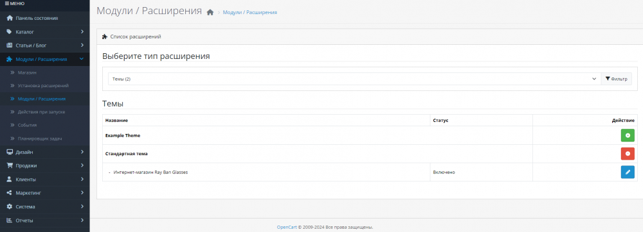The width and height of the screenshot is (643, 232).
Task: Expand the Дизайн chevron
Action: [x=82, y=152]
